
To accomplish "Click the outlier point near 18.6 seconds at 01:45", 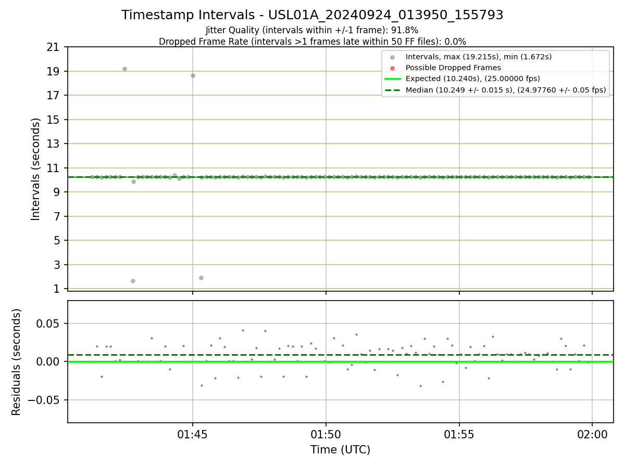I will 193,75.
